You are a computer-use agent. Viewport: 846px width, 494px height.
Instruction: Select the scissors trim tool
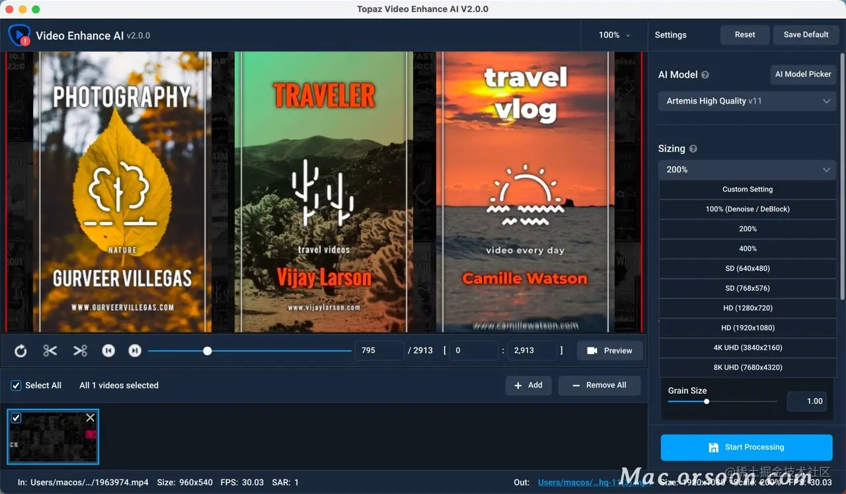pos(50,351)
